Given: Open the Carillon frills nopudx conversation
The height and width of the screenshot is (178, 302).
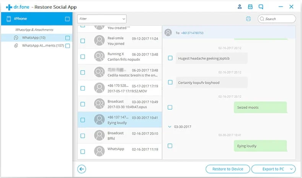Looking at the screenshot, I should 120,57.
